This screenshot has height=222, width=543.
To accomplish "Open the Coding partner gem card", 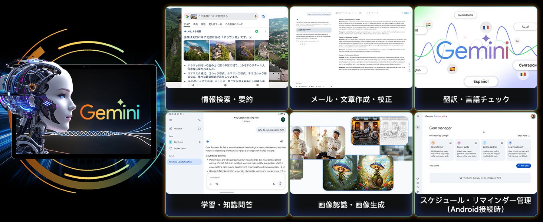I will click(493, 150).
